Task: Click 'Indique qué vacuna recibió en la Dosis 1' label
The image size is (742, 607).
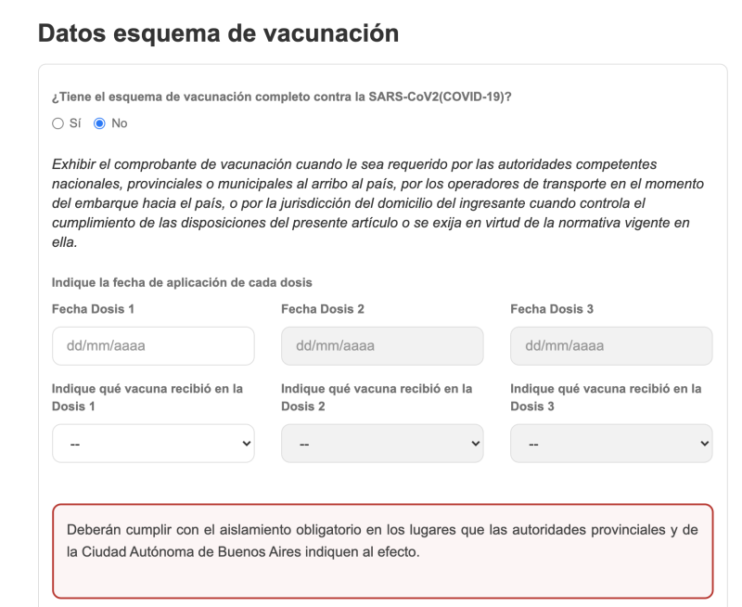Action: coord(148,397)
